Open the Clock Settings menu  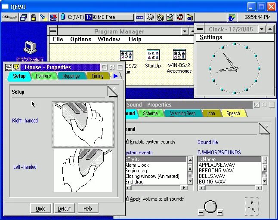click(x=211, y=37)
